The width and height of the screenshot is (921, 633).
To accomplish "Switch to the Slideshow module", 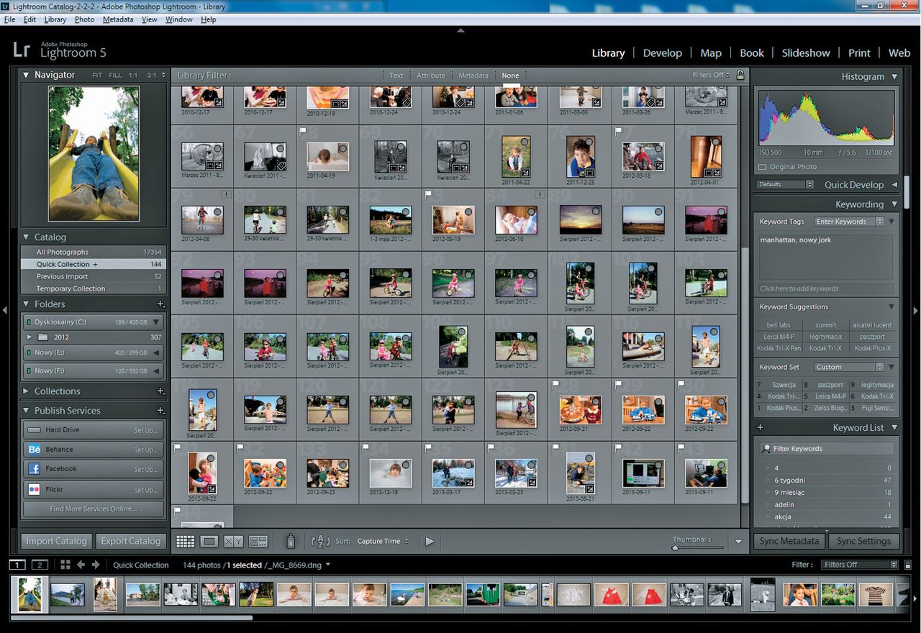I will pos(806,53).
